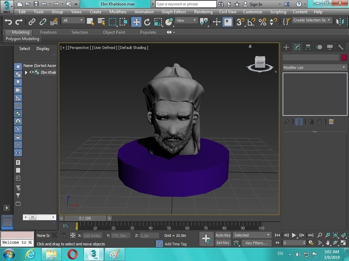Open the Motion command panel tab
Screen dimensions: 349x261
(x=319, y=47)
